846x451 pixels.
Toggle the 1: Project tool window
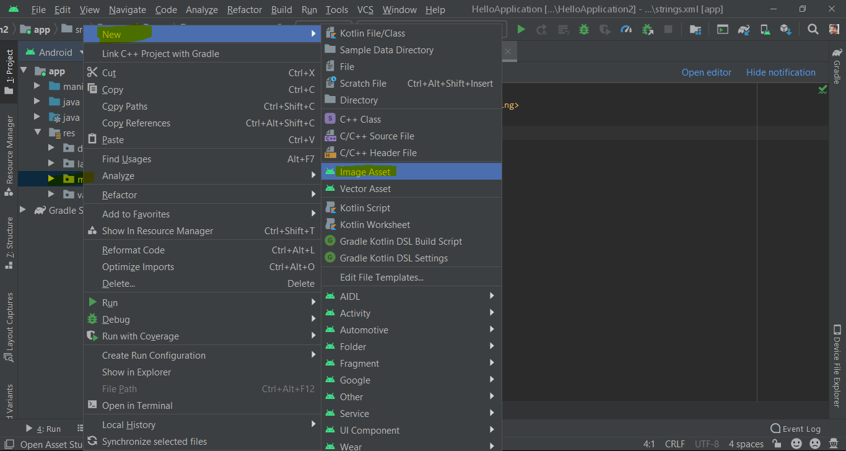click(x=9, y=71)
